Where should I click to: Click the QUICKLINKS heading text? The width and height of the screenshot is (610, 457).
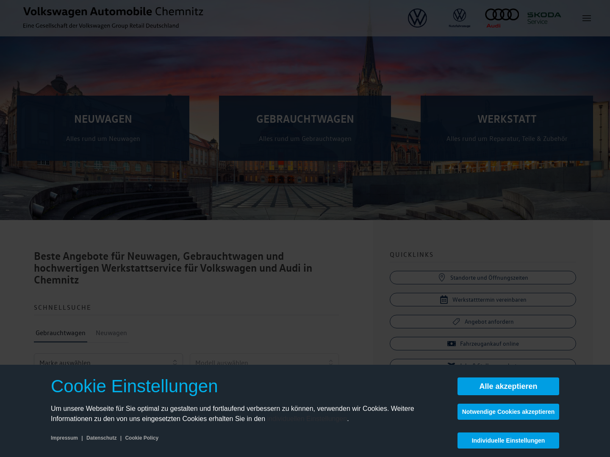412,255
